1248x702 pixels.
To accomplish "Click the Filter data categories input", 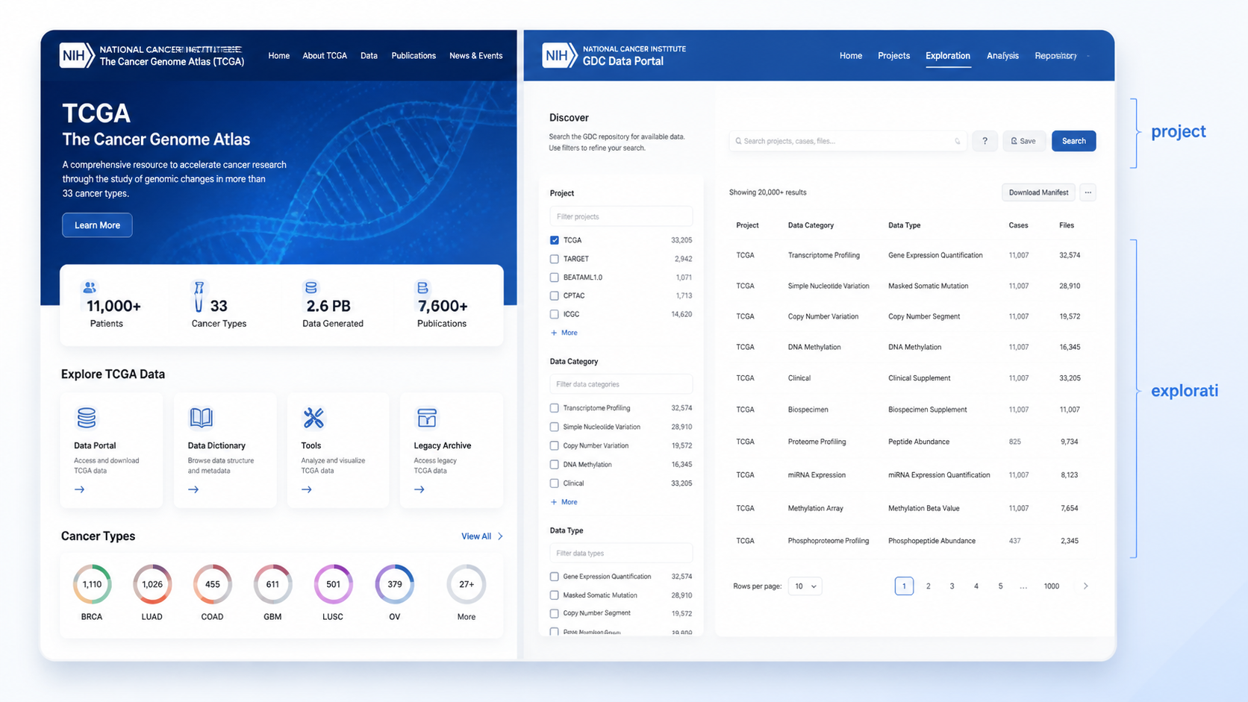I will point(621,384).
